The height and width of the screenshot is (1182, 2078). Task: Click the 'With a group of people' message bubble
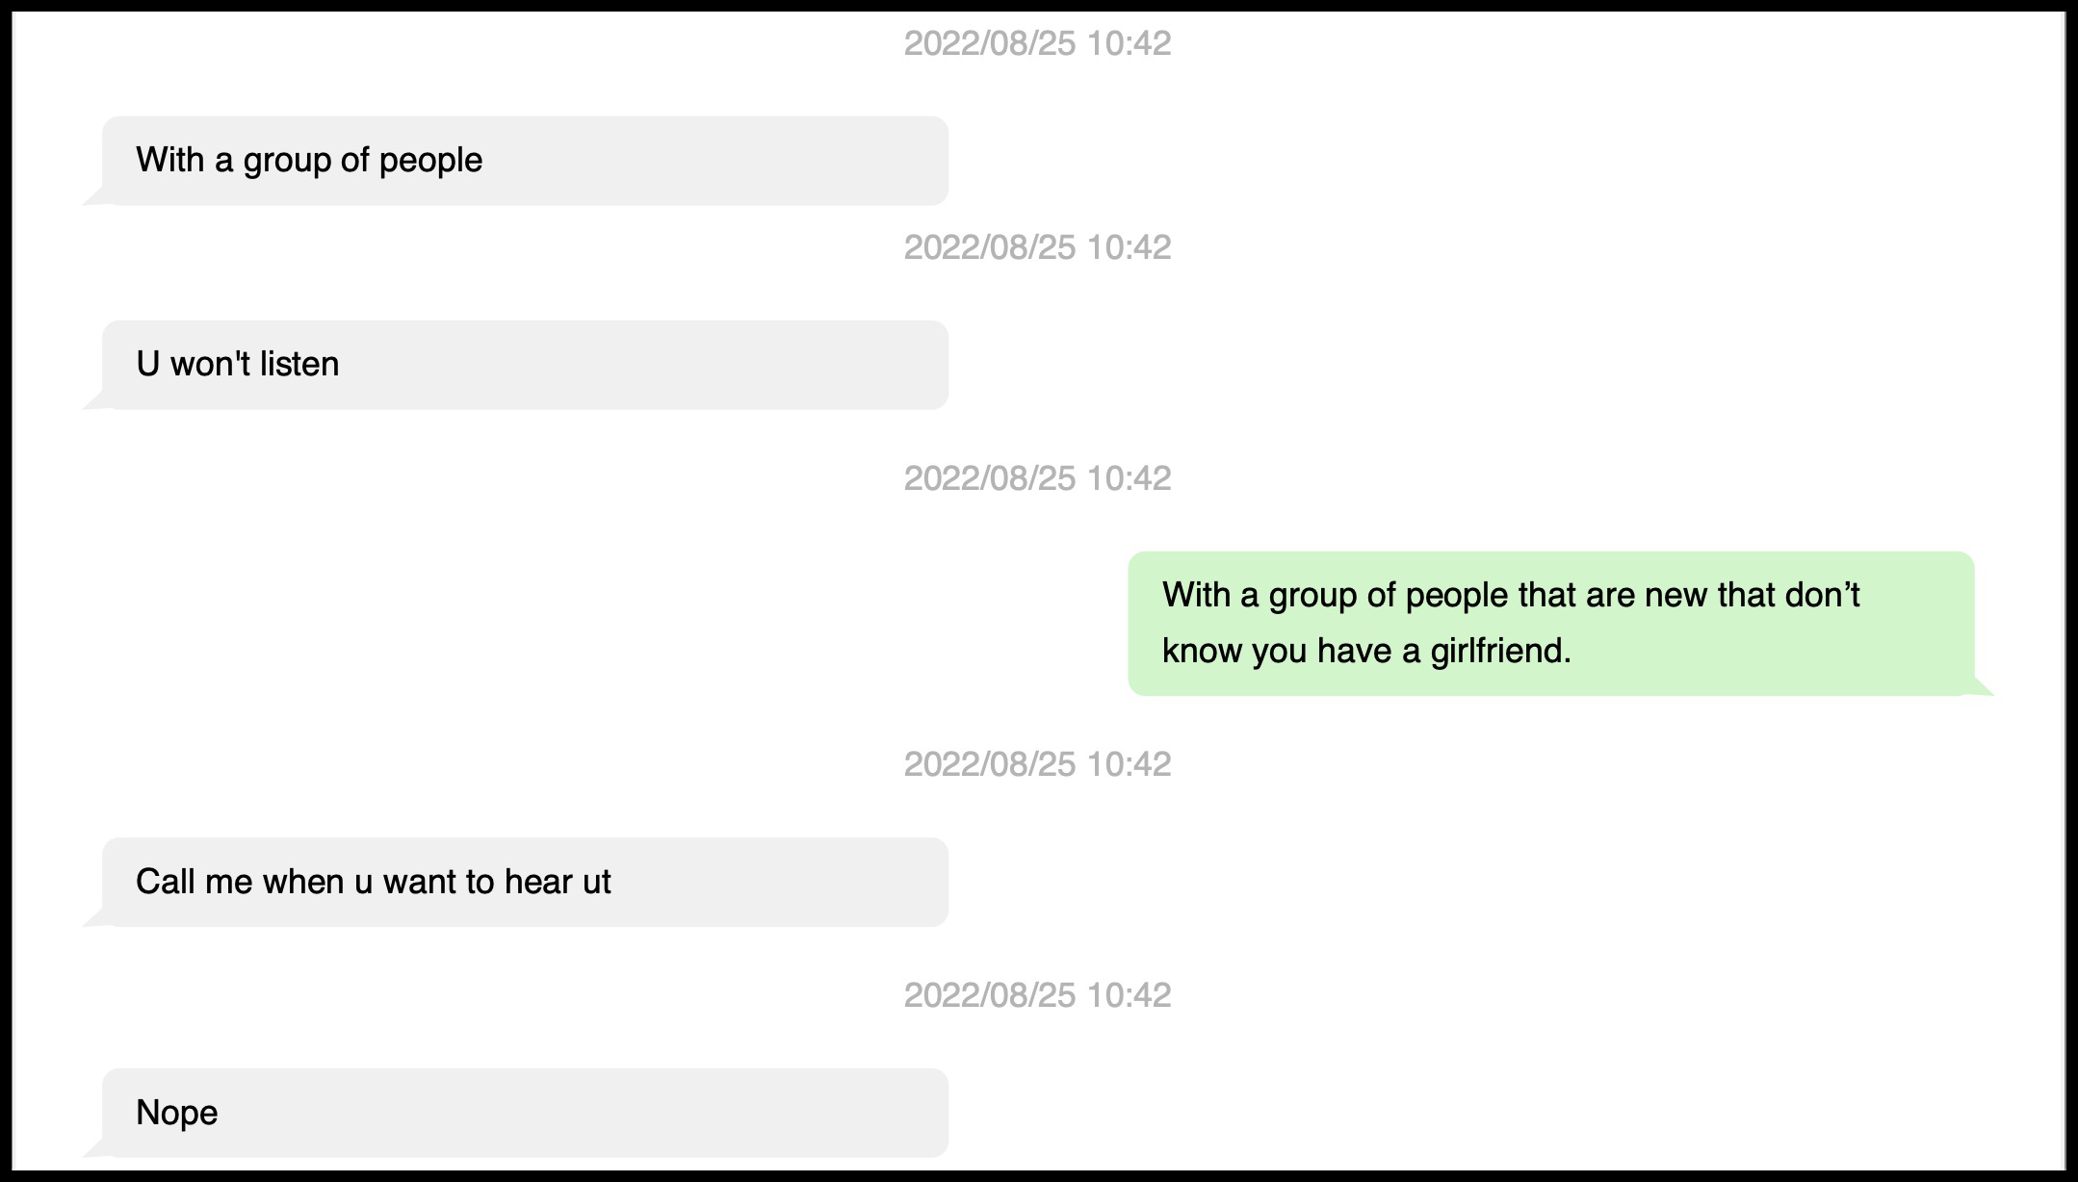[x=525, y=161]
